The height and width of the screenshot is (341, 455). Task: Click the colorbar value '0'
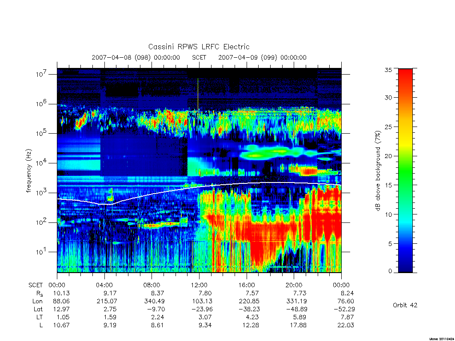pyautogui.click(x=390, y=271)
